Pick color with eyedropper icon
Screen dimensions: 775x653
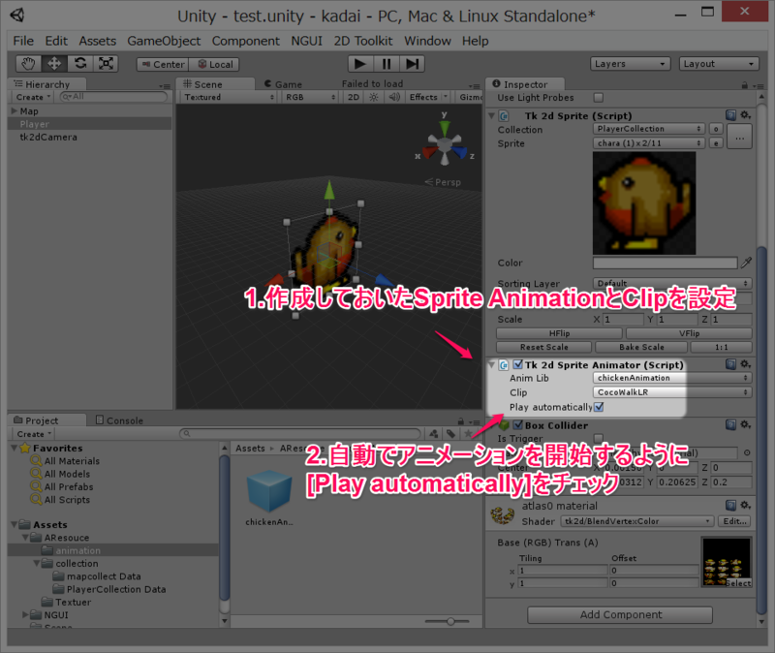click(x=746, y=263)
